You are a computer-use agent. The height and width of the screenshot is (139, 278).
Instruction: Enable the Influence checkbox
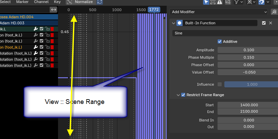click(220, 84)
